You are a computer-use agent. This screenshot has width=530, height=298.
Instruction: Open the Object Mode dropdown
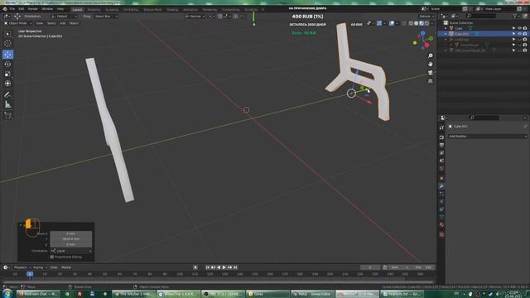(18, 23)
